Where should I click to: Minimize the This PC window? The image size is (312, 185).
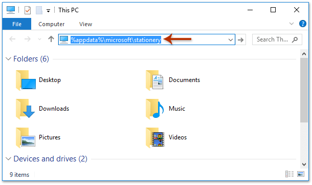click(x=250, y=10)
